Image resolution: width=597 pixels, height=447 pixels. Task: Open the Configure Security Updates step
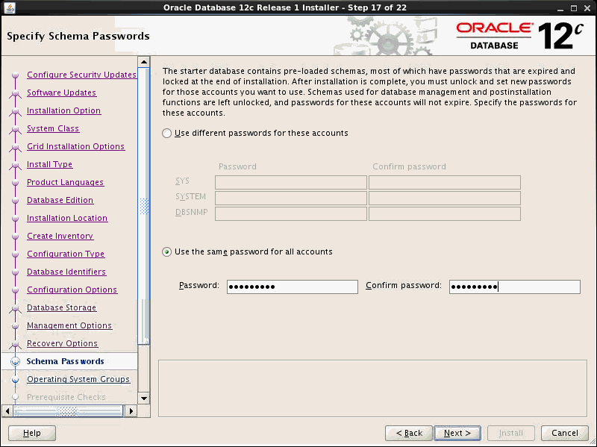(x=81, y=75)
